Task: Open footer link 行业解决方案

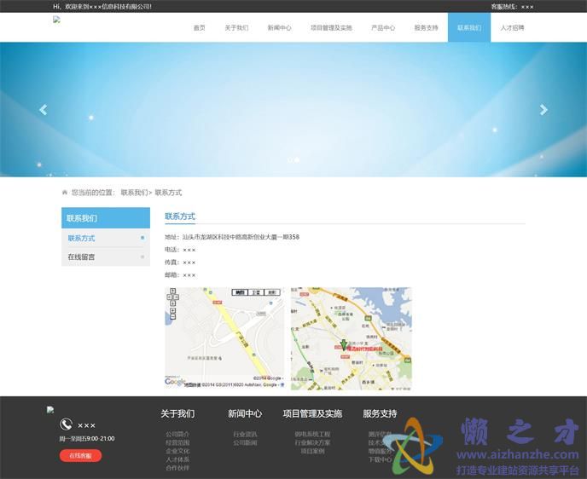Action: [x=312, y=442]
